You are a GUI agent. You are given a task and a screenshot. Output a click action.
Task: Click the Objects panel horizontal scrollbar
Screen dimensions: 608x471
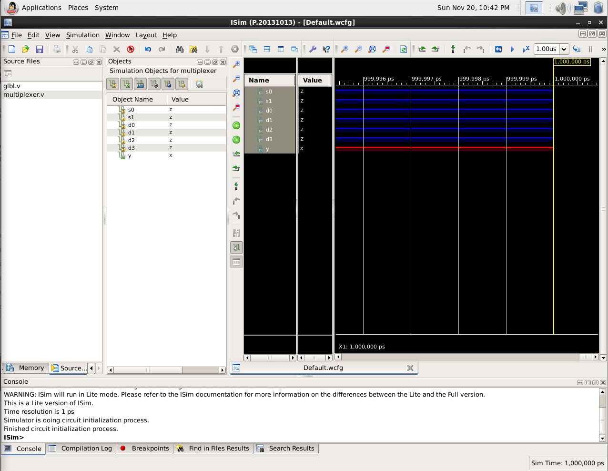coord(148,370)
